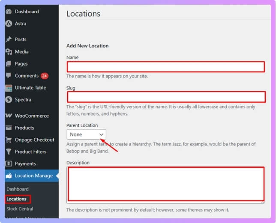Click the Comments speech bubble icon

tap(9, 76)
